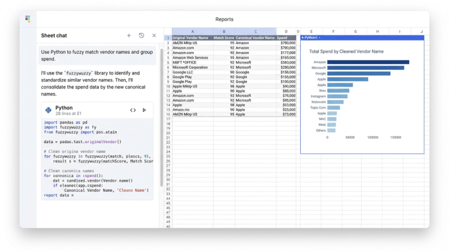This screenshot has width=449, height=251.
Task: Select column B header
Action: (x=224, y=31)
